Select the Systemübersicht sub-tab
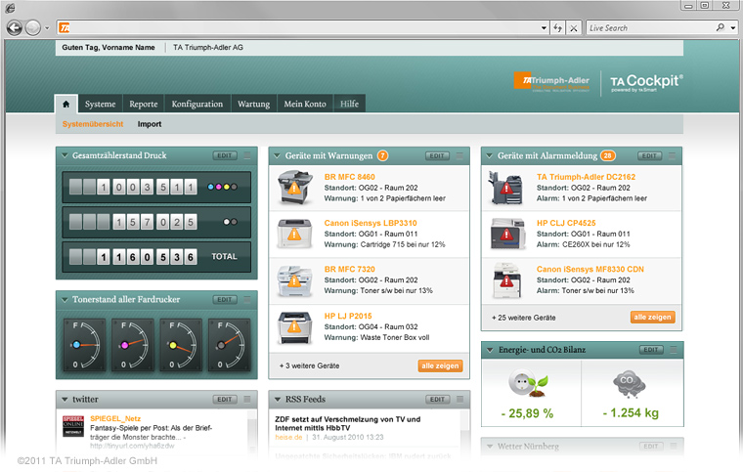This screenshot has height=472, width=743. point(93,124)
